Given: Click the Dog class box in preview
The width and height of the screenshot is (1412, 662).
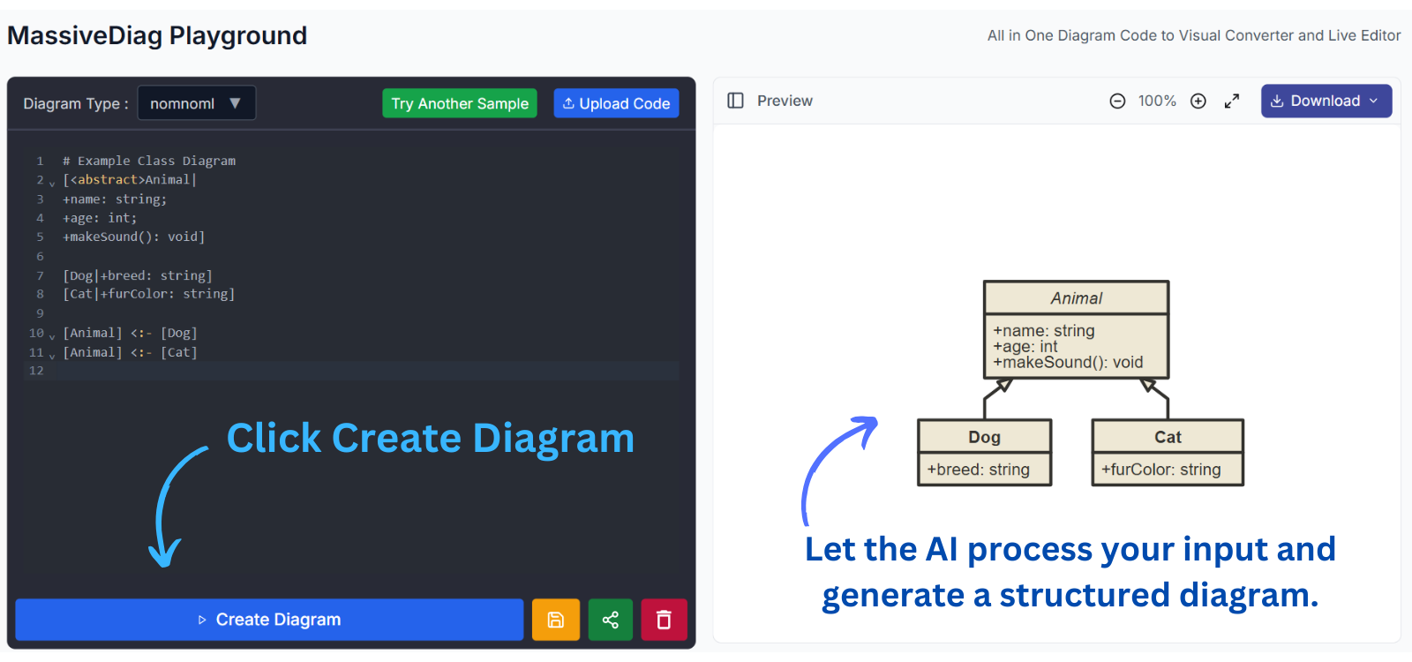Looking at the screenshot, I should [985, 453].
